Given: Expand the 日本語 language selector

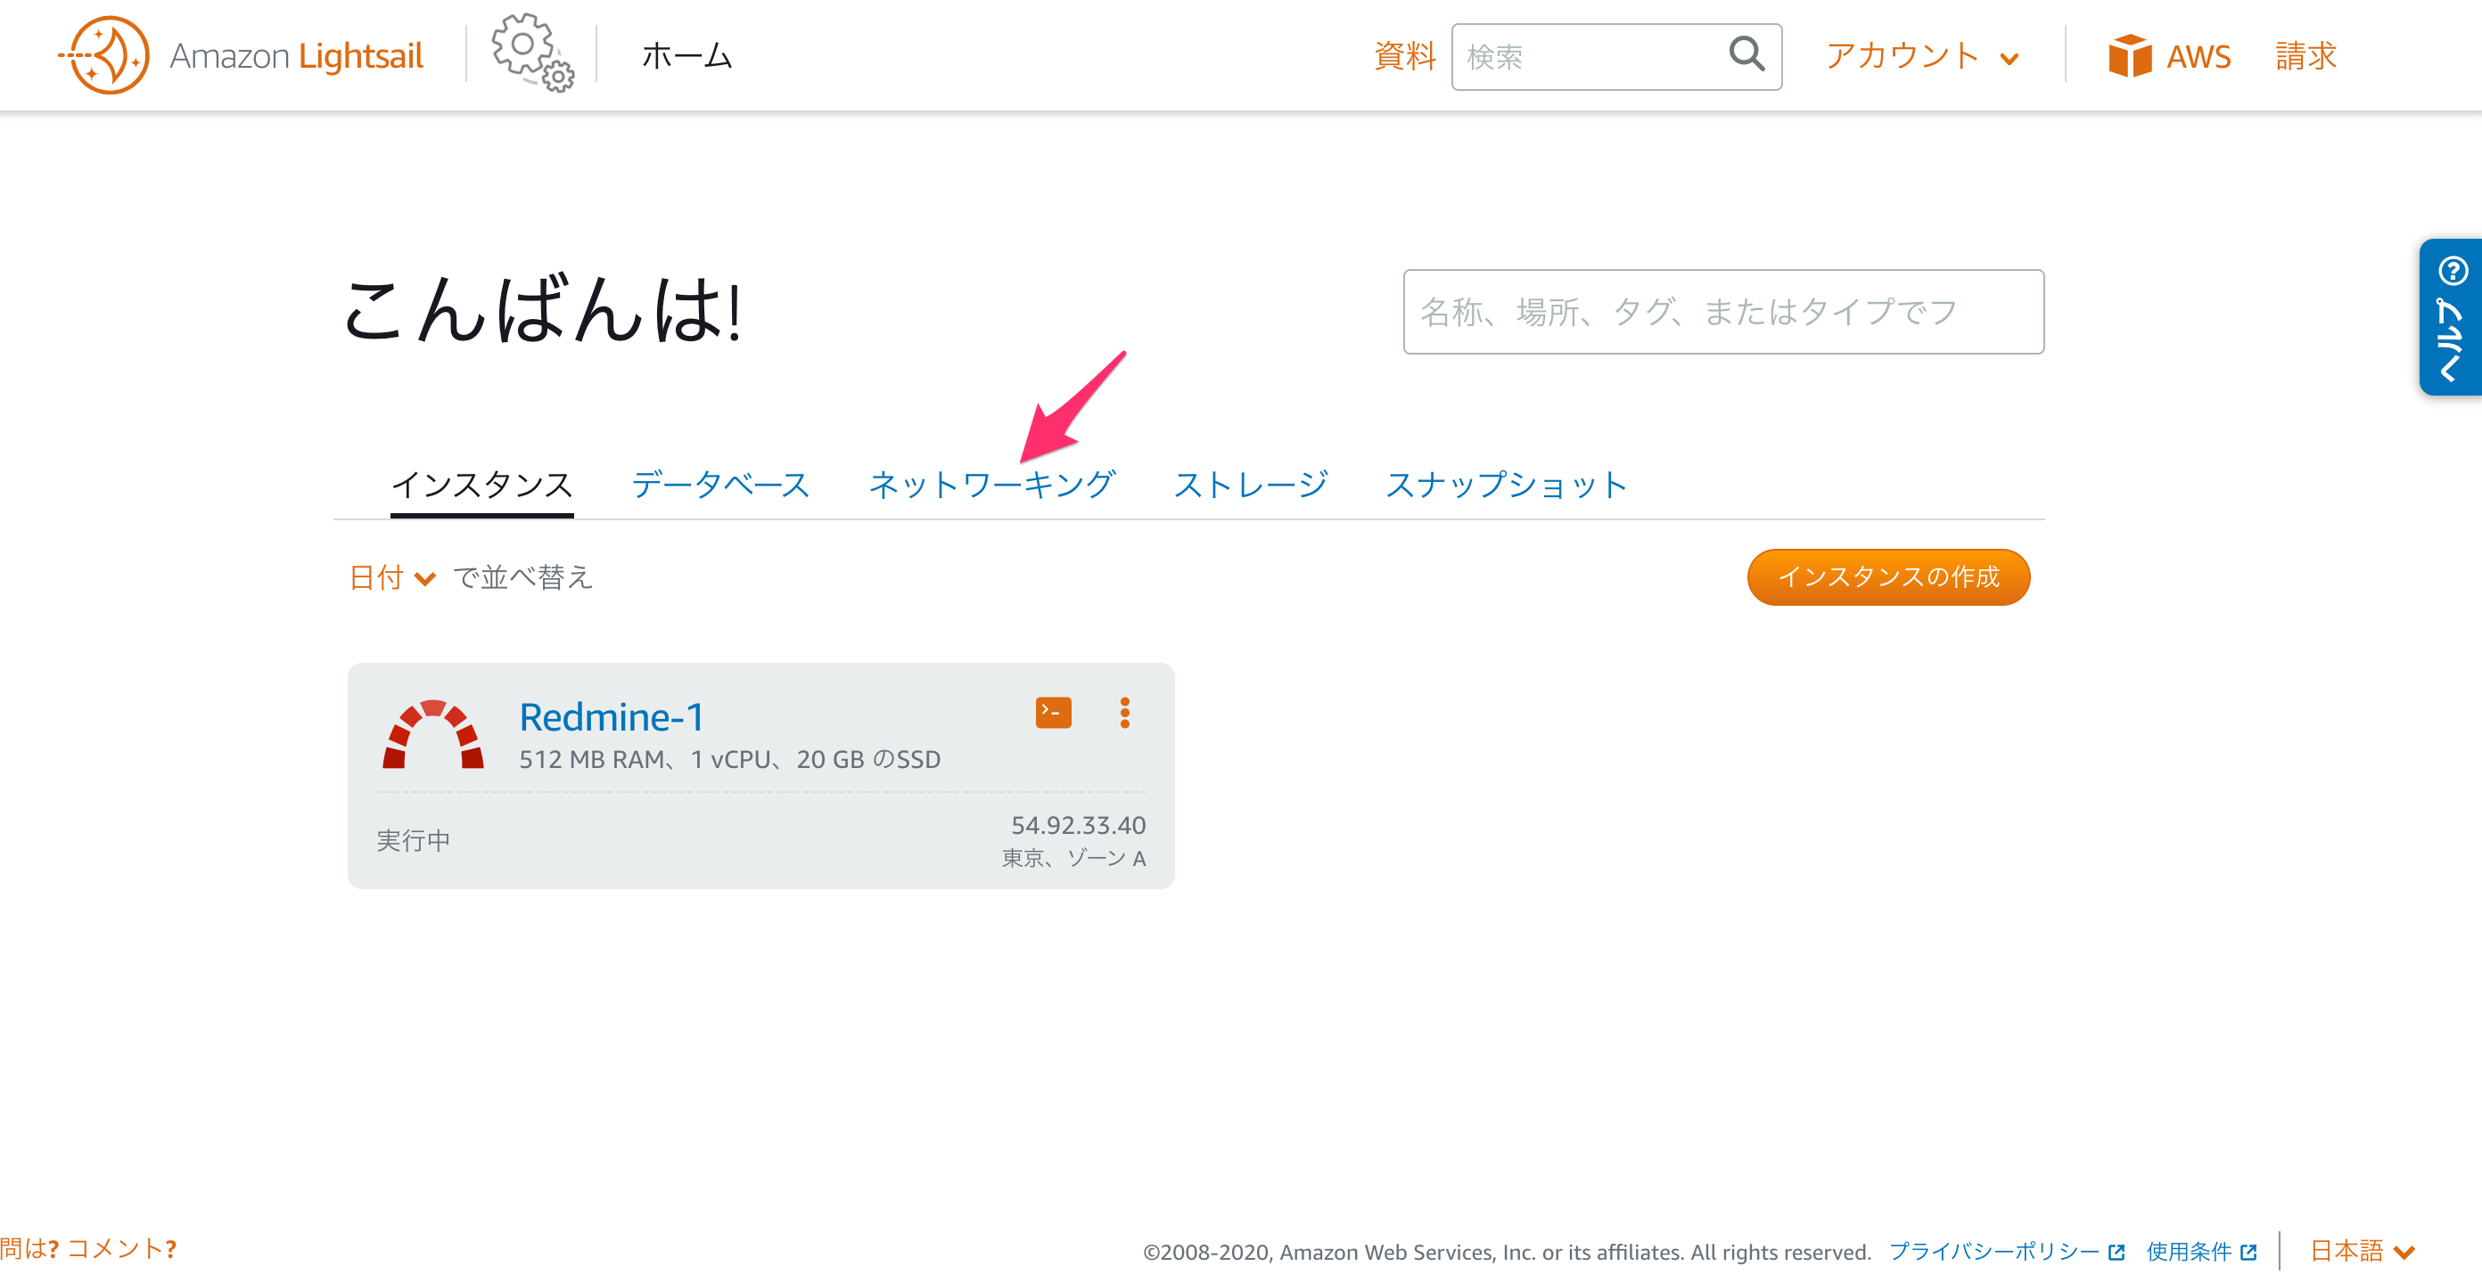Looking at the screenshot, I should click(2362, 1250).
